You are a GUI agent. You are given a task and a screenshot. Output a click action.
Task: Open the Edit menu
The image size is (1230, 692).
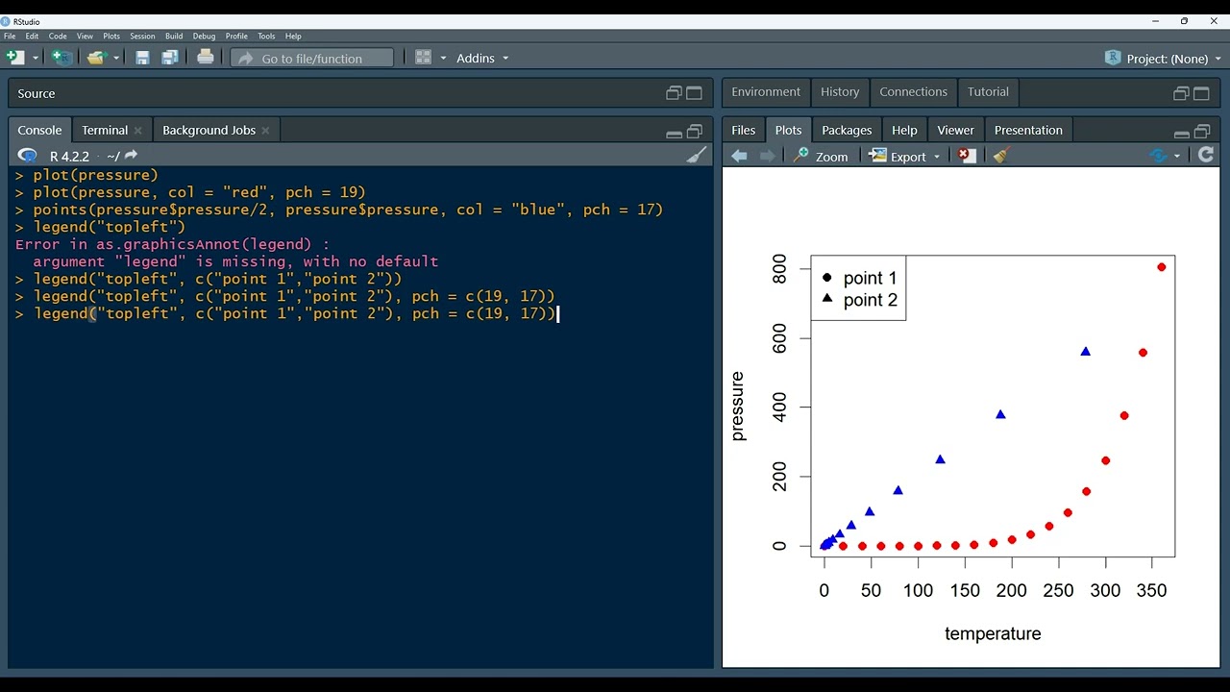32,37
